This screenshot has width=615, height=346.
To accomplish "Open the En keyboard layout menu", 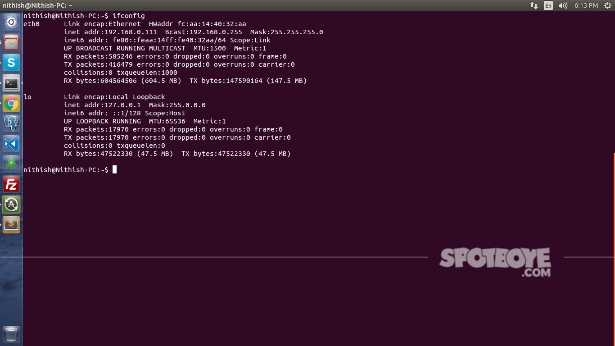I will pos(548,5).
